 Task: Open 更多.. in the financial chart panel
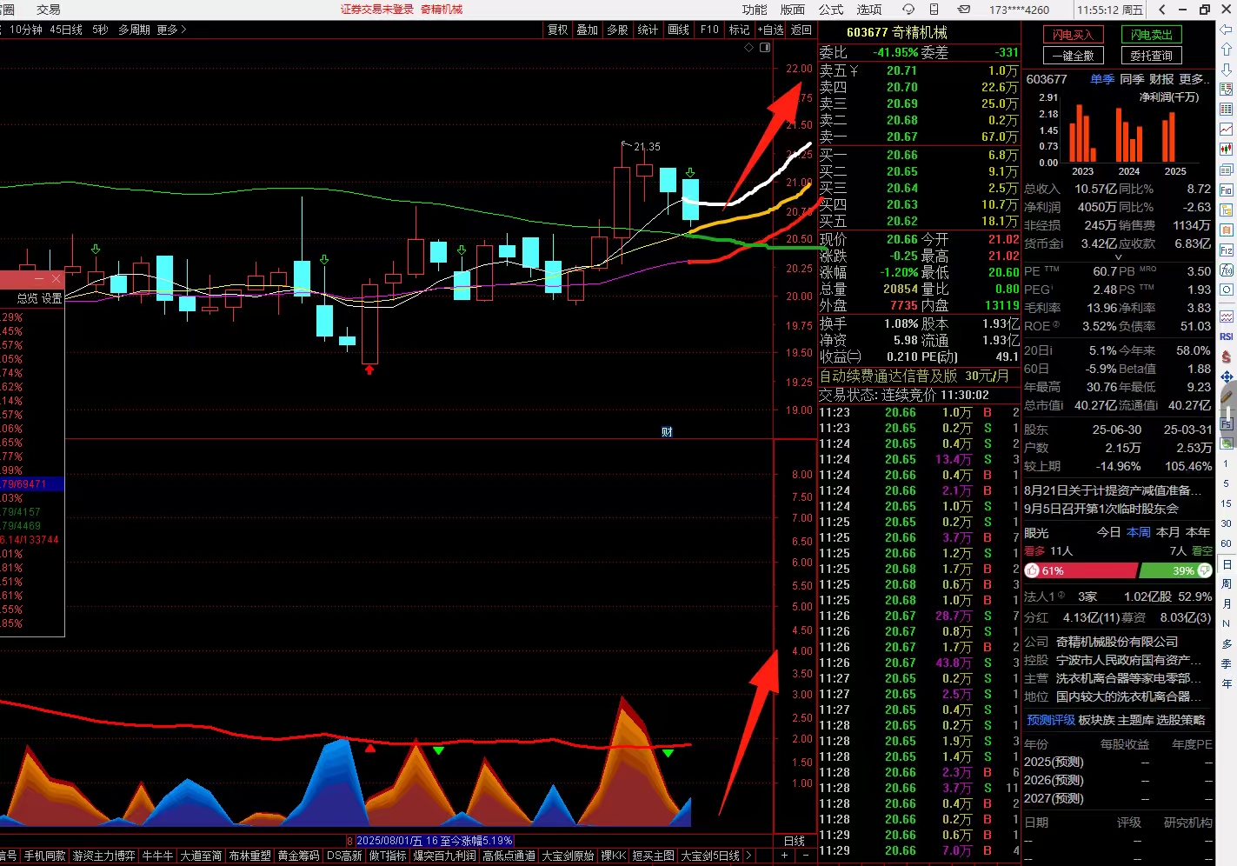1194,79
